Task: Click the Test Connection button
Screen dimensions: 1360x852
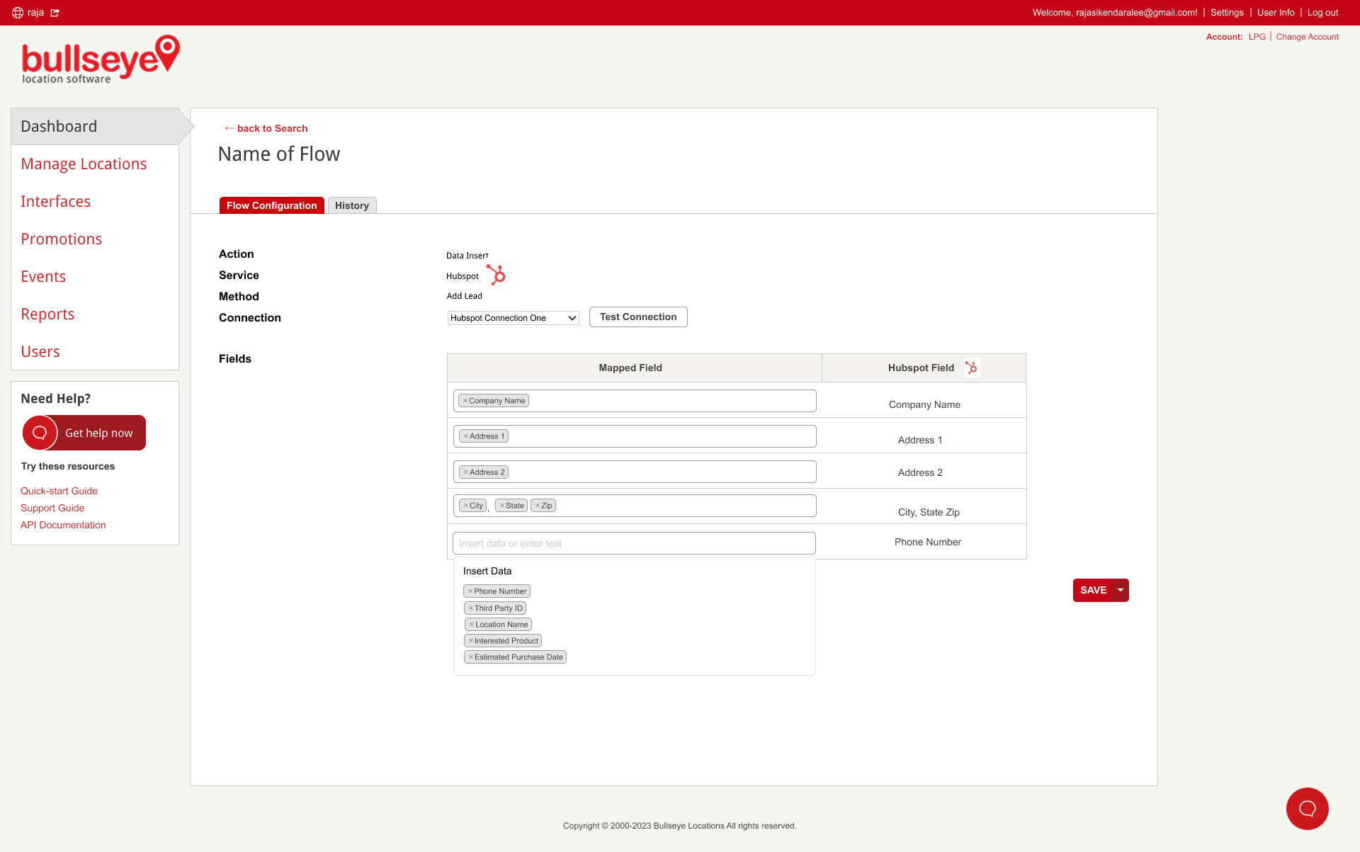Action: (x=637, y=317)
